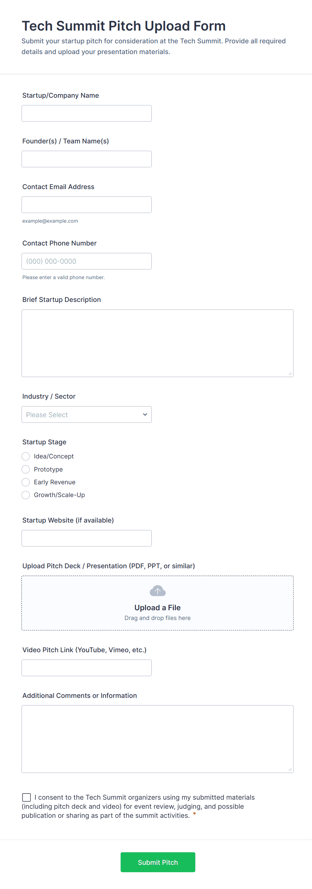Select the Idea/Concept radio button

[x=26, y=456]
